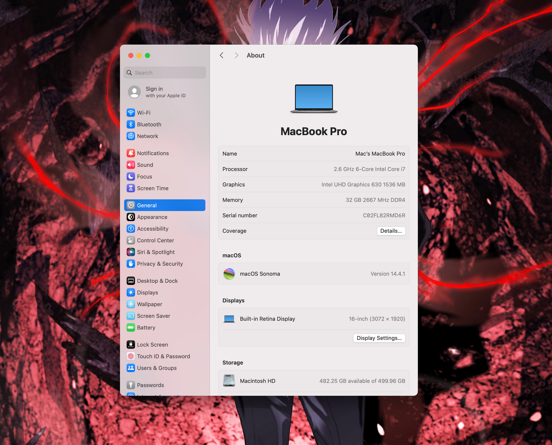Click the Search field

pos(165,73)
